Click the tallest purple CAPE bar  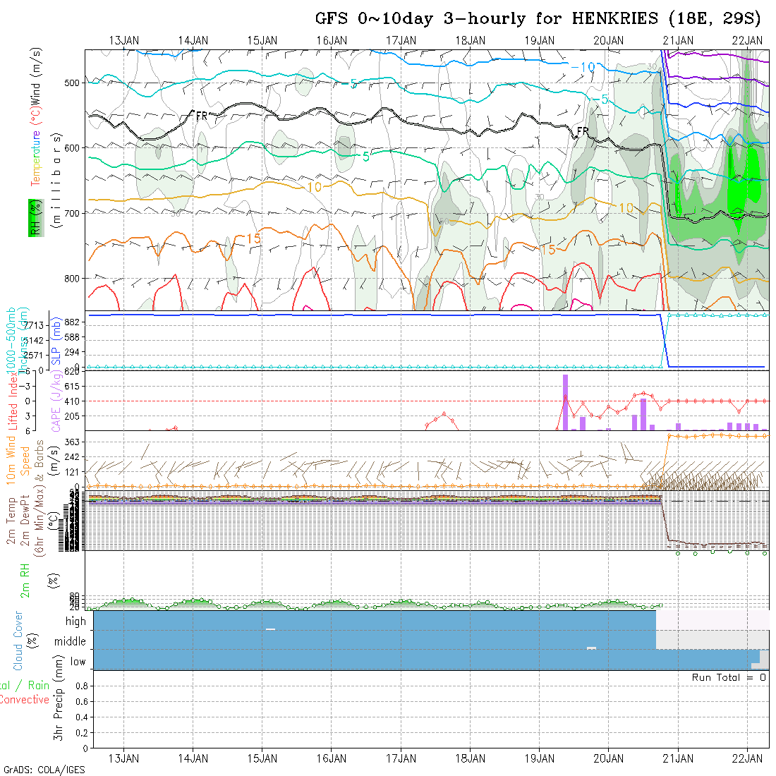pos(565,402)
